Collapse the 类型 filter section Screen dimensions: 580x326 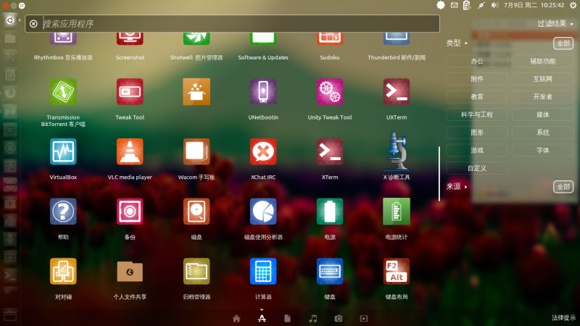pos(457,43)
